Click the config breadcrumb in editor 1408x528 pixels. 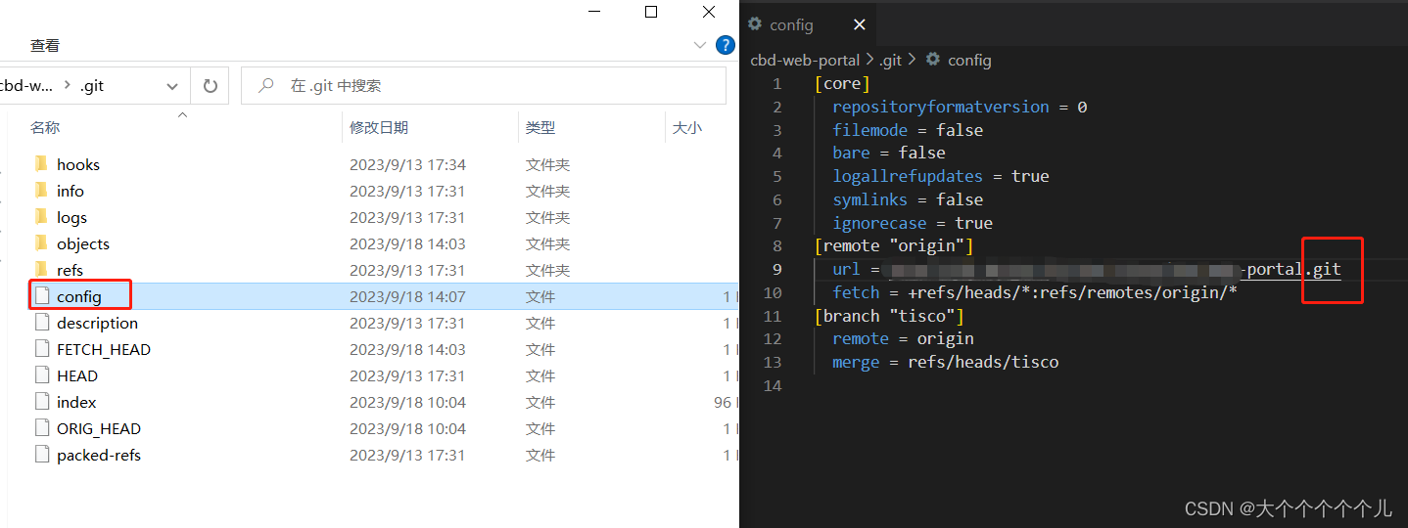pos(969,60)
